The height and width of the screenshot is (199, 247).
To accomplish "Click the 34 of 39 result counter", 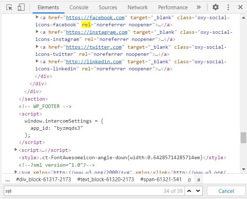I will [x=173, y=191].
